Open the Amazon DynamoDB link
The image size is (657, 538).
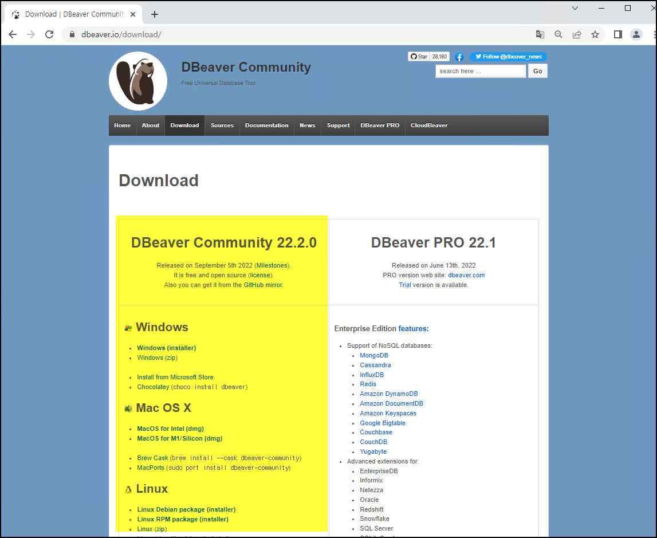(x=389, y=394)
